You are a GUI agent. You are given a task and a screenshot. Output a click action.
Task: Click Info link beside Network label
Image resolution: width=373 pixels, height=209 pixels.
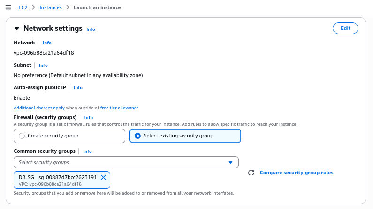point(47,43)
